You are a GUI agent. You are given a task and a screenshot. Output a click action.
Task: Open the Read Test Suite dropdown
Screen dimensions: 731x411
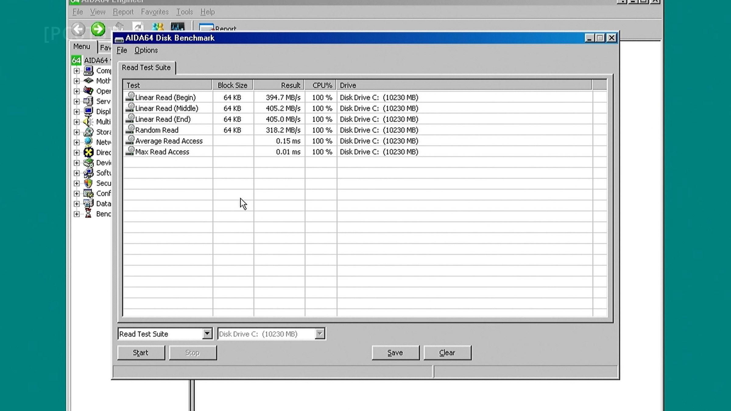[x=207, y=334]
